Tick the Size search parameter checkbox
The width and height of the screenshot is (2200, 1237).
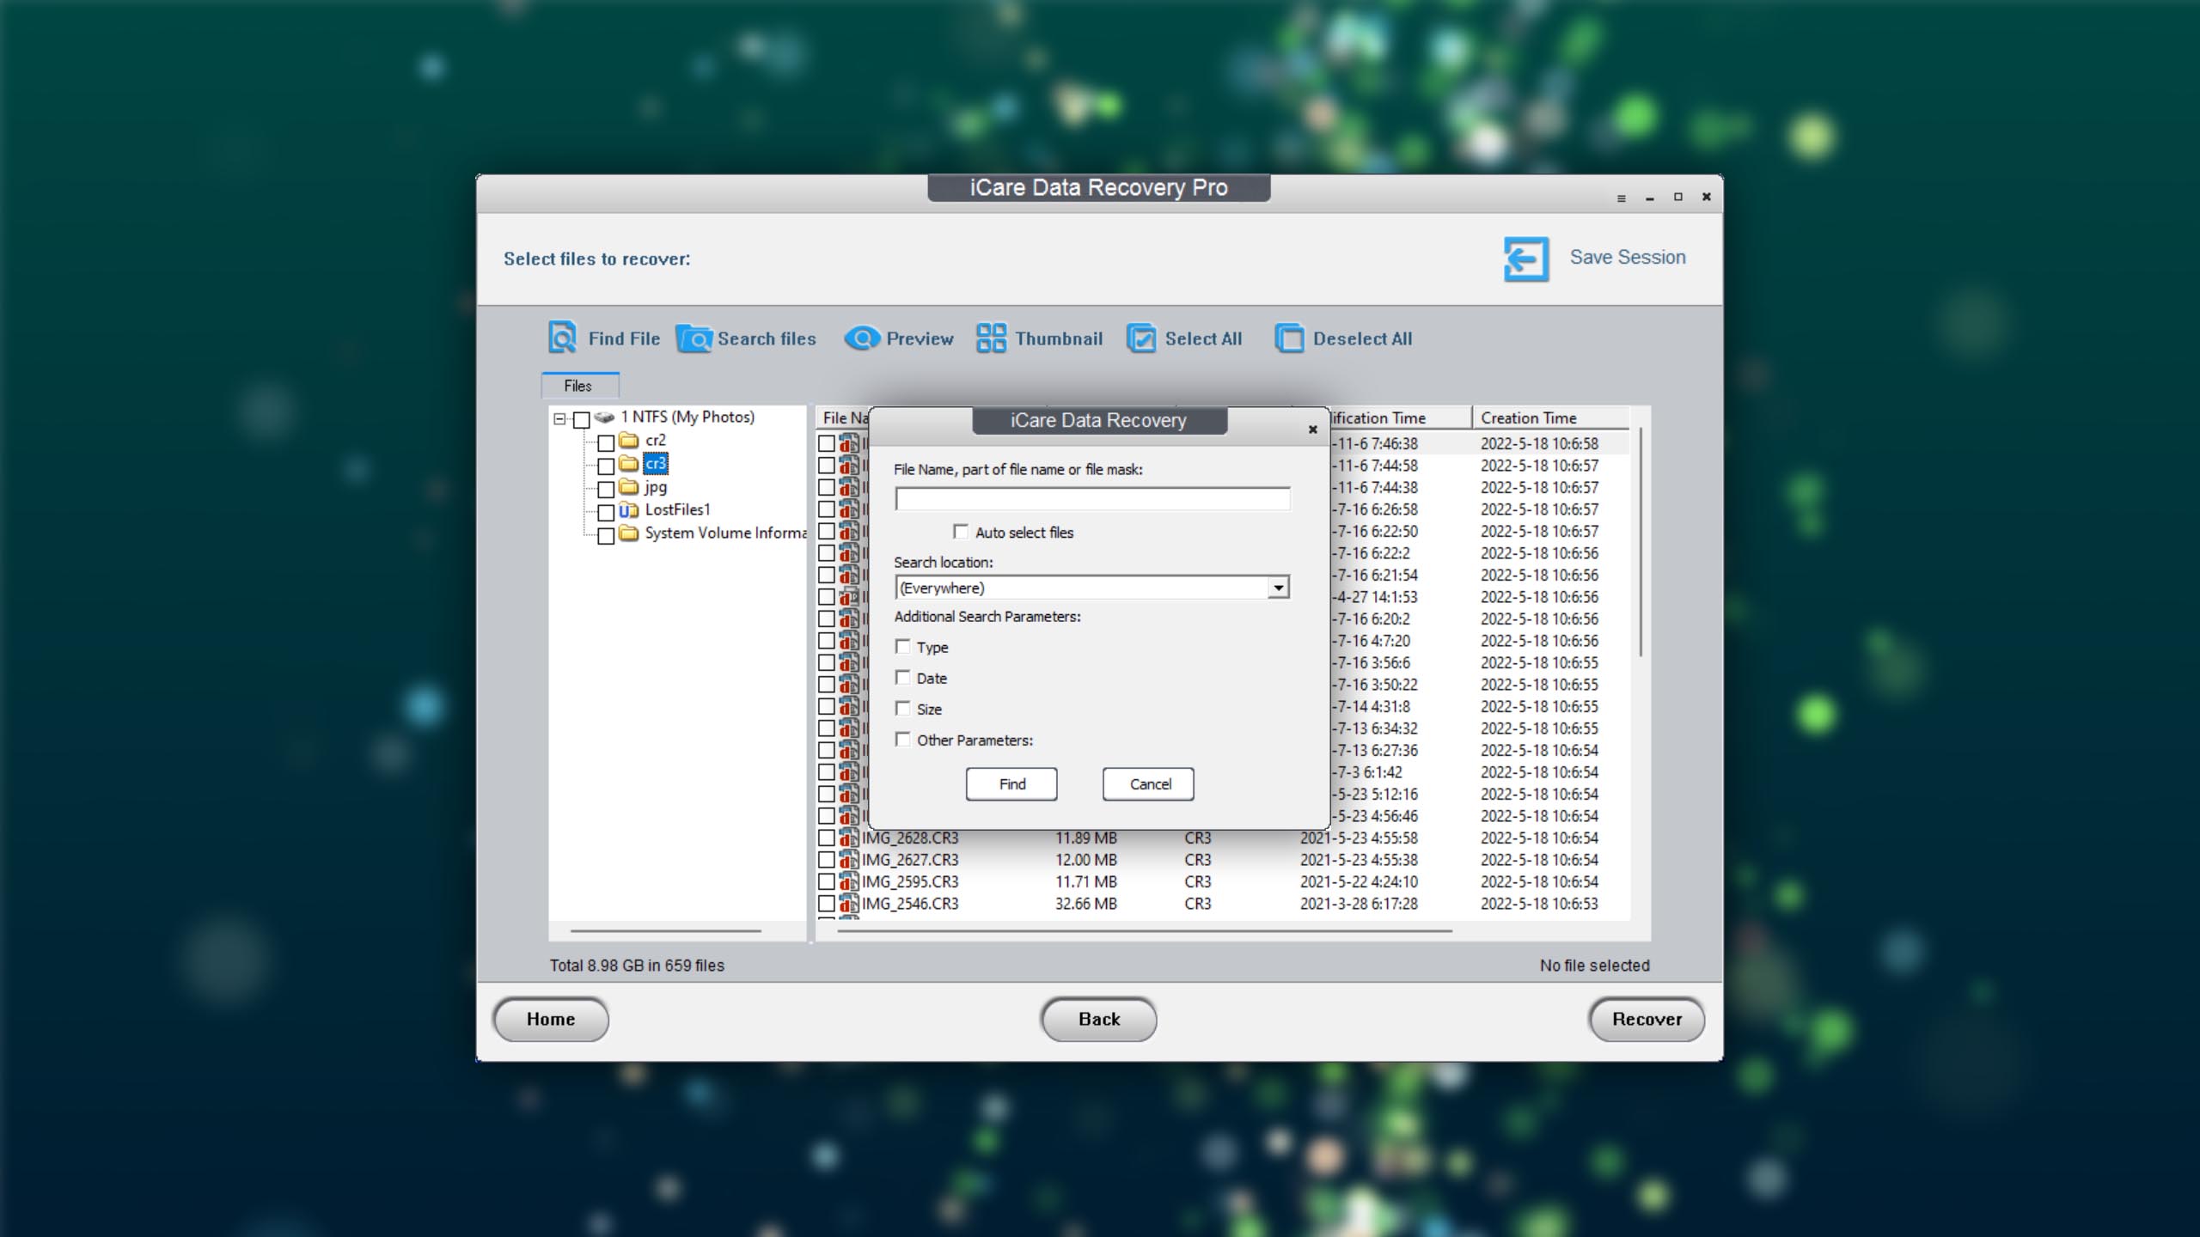[x=902, y=708]
